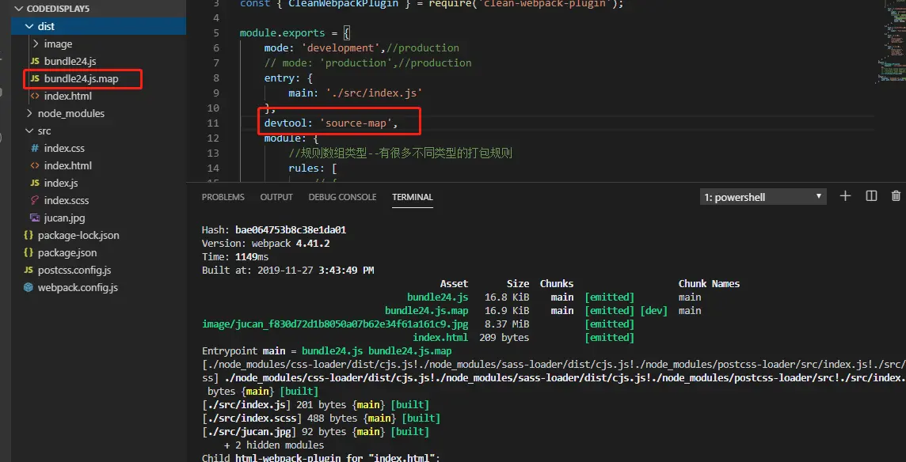This screenshot has width=906, height=462.
Task: Click the webpack cube icon of webpack.config.js
Action: point(29,288)
